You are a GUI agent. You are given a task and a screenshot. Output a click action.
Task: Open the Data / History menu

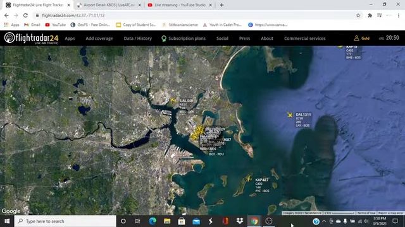pyautogui.click(x=138, y=38)
